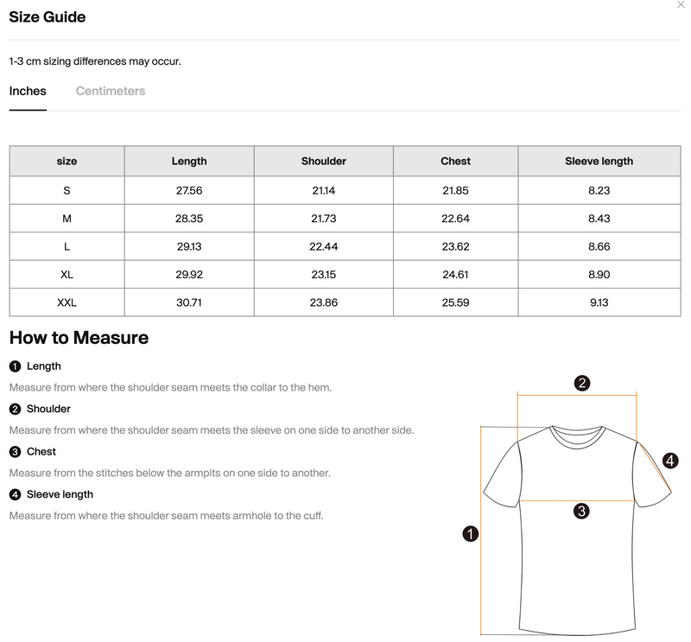This screenshot has width=691, height=642.
Task: Click marker 3 on the shirt's chest line
Action: click(x=581, y=512)
